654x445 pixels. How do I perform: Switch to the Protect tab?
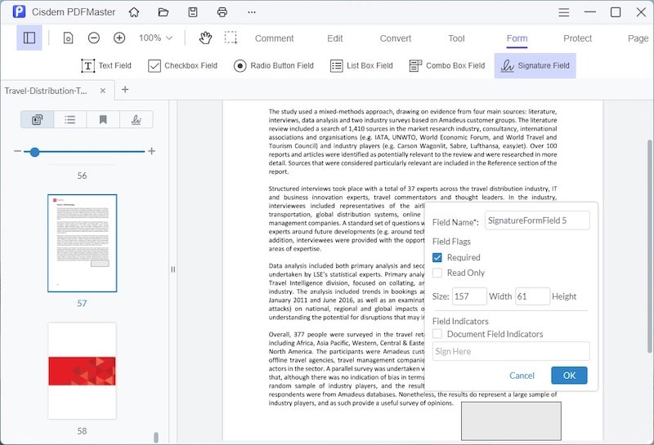click(x=577, y=38)
